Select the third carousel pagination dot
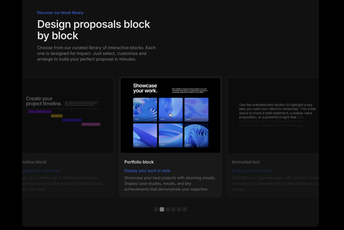Screen dimensions: 344x230 (x=168, y=209)
